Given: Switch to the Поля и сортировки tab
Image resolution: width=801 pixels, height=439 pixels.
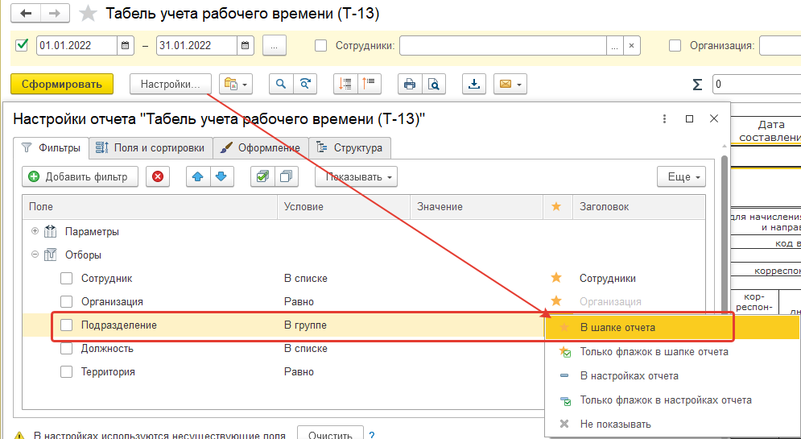Looking at the screenshot, I should [151, 147].
